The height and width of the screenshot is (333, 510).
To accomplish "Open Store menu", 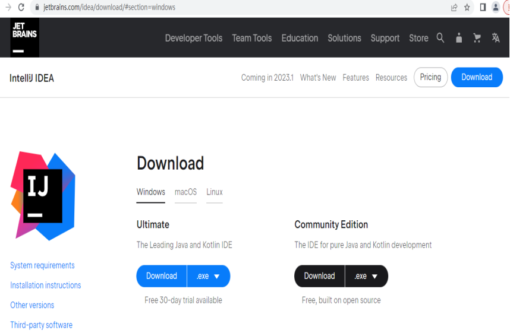I will pyautogui.click(x=418, y=38).
